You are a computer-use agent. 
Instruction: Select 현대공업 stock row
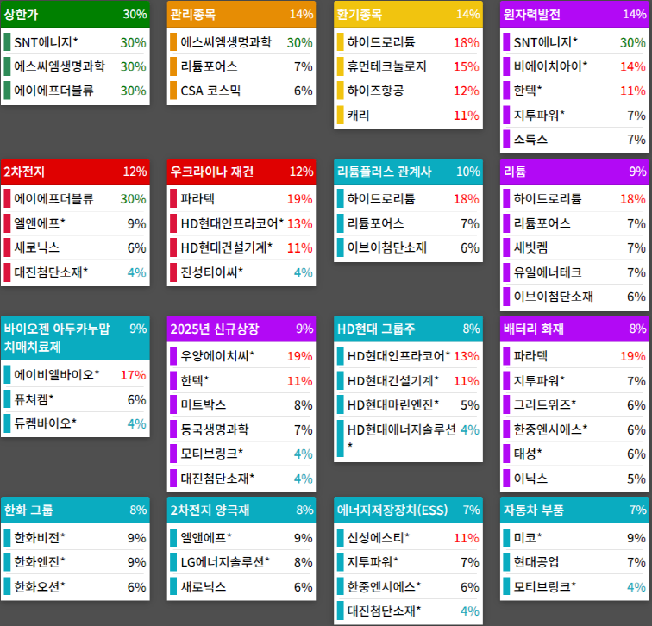click(x=574, y=562)
